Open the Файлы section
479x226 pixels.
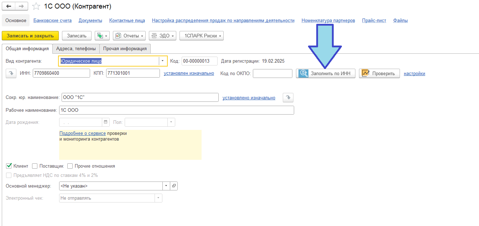[401, 20]
